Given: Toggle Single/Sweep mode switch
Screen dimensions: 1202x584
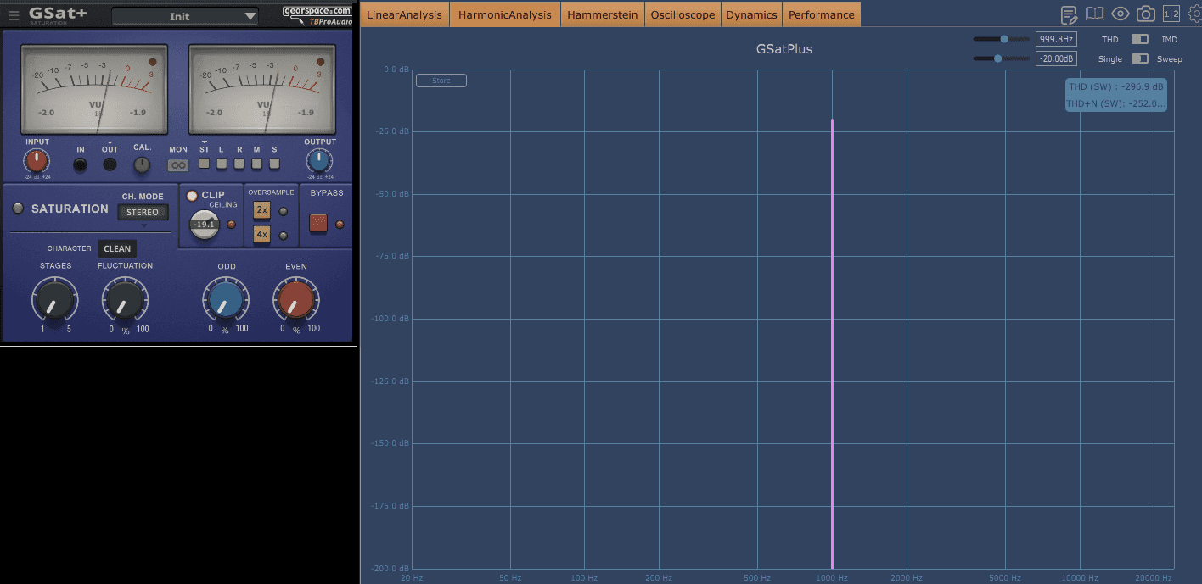Looking at the screenshot, I should [1140, 58].
